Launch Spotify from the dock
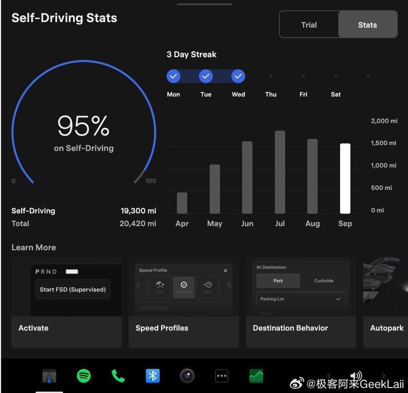This screenshot has height=393, width=408. coord(84,376)
